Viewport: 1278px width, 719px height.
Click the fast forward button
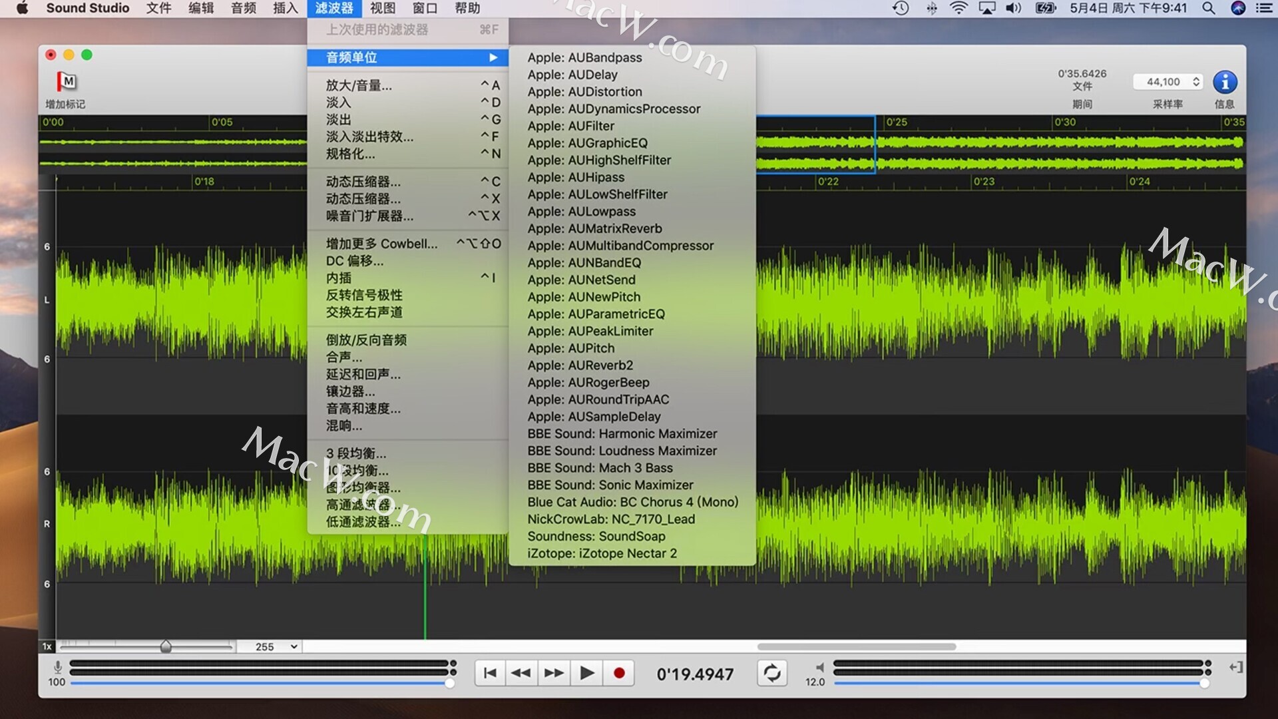click(554, 673)
